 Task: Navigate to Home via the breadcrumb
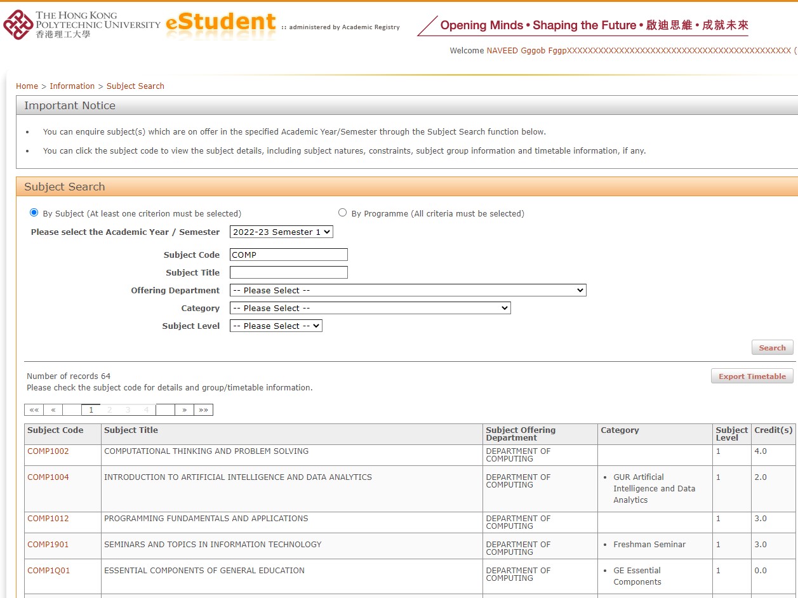(27, 86)
